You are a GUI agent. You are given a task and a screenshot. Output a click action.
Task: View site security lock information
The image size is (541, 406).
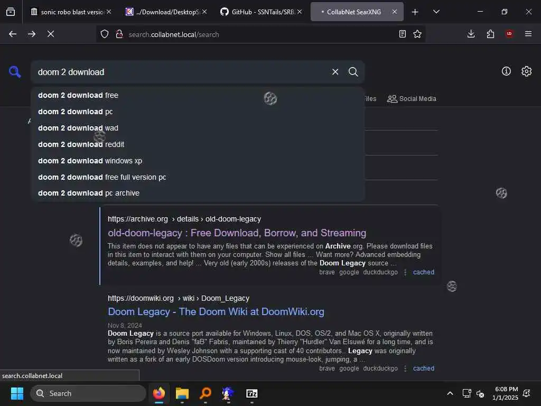[119, 34]
